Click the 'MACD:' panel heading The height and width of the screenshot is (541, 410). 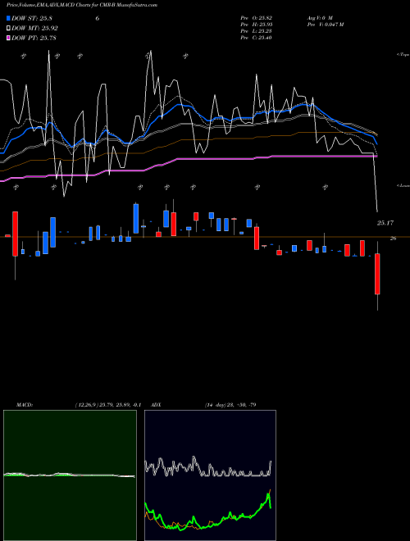pyautogui.click(x=24, y=405)
